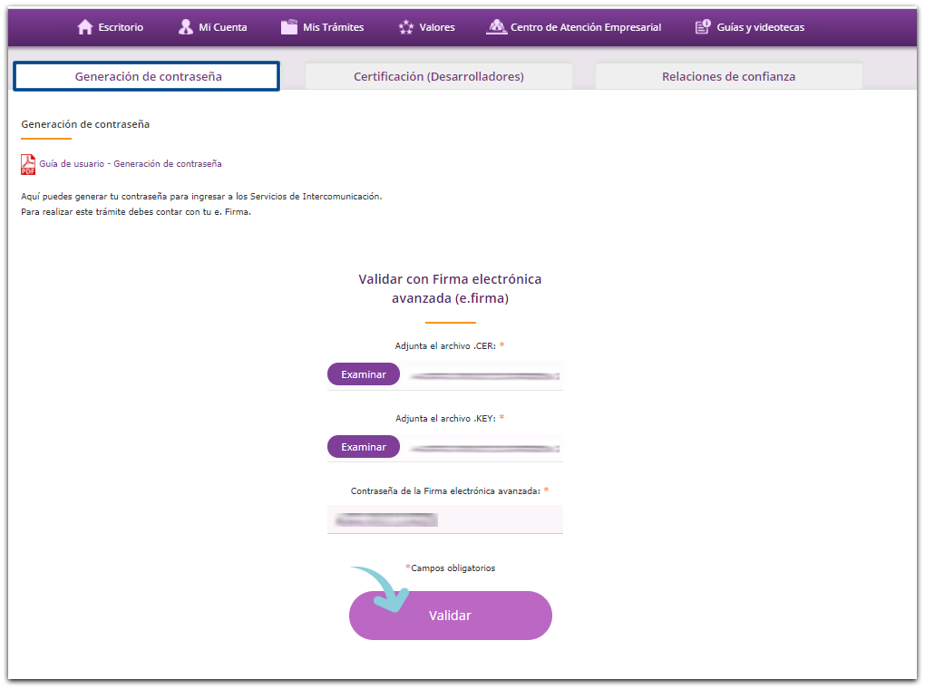The height and width of the screenshot is (689, 925).
Task: Click the .CER file name field
Action: 483,375
